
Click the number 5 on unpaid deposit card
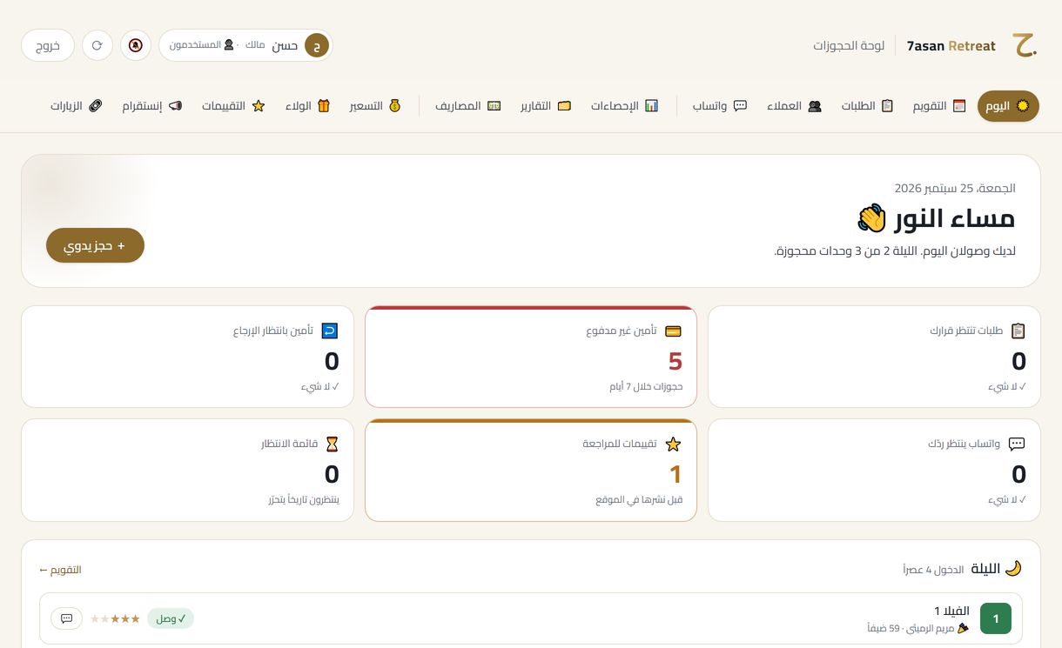(676, 361)
